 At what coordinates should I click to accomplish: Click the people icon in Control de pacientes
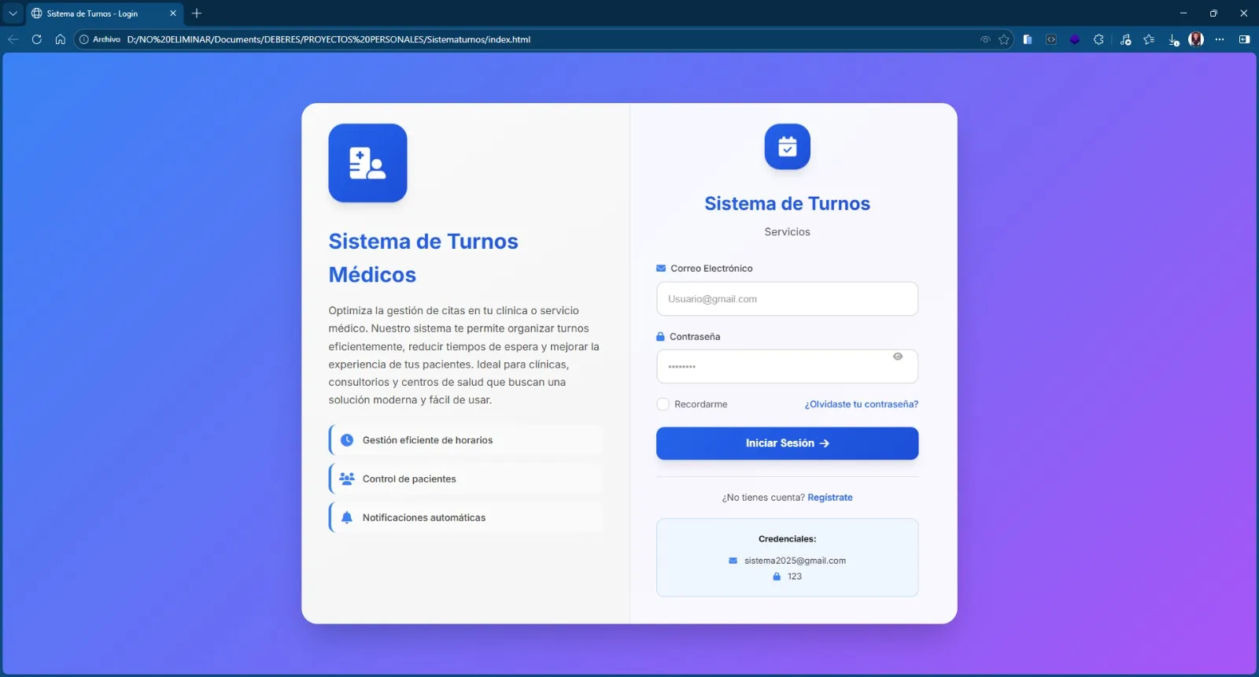pyautogui.click(x=347, y=478)
